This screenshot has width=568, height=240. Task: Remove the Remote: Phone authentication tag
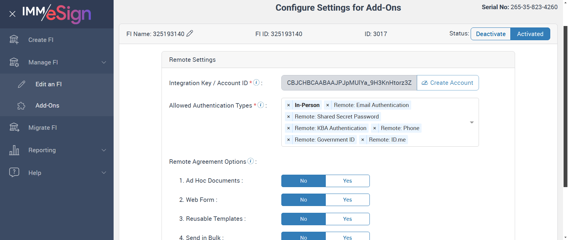pos(375,128)
